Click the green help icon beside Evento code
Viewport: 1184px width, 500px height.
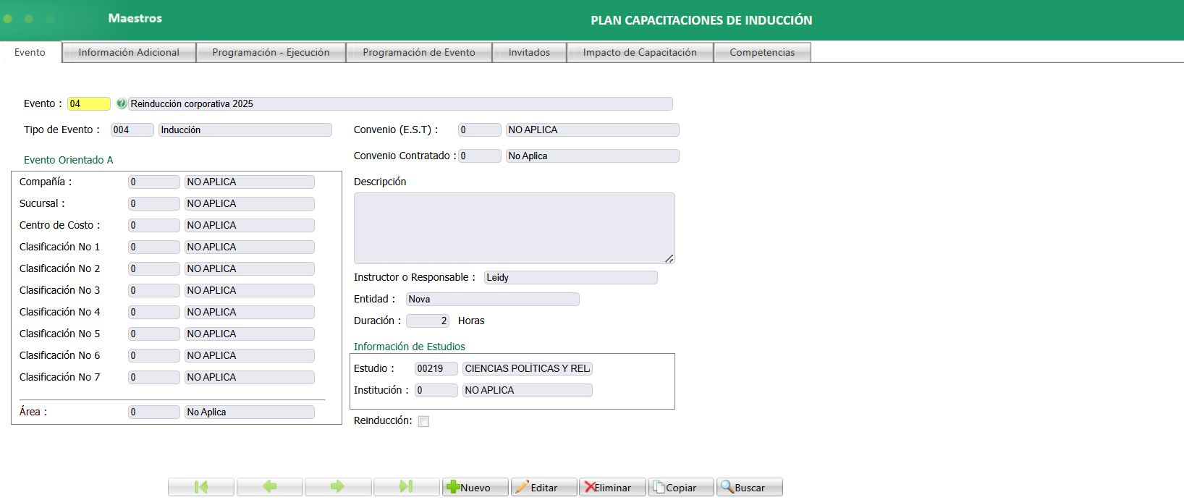click(x=122, y=103)
